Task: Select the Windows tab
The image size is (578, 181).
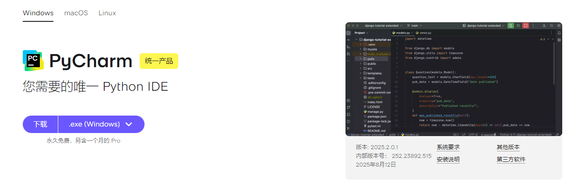Action: pyautogui.click(x=38, y=13)
